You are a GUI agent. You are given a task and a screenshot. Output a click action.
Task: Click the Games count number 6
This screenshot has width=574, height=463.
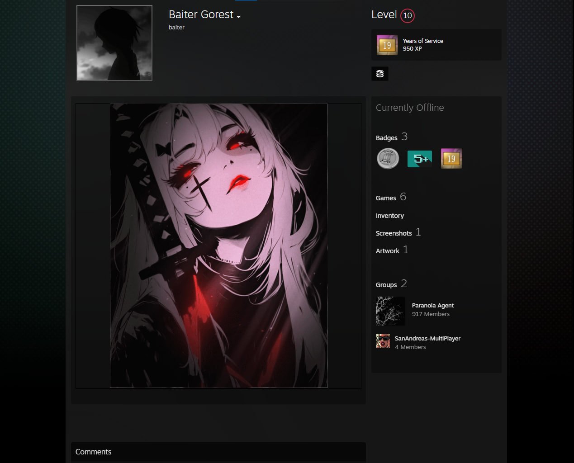coord(403,197)
